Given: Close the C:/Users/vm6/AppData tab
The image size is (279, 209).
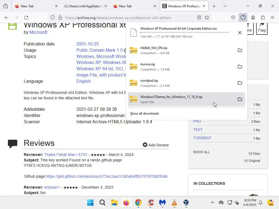Looking at the screenshot, I should point(106,6).
